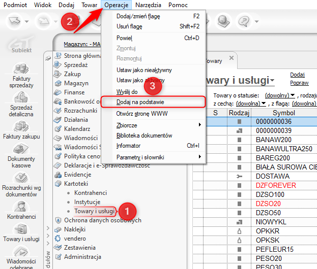Image resolution: width=317 pixels, height=269 pixels.
Task: Click the Wiadomości SMS icon
Action: coord(58,147)
